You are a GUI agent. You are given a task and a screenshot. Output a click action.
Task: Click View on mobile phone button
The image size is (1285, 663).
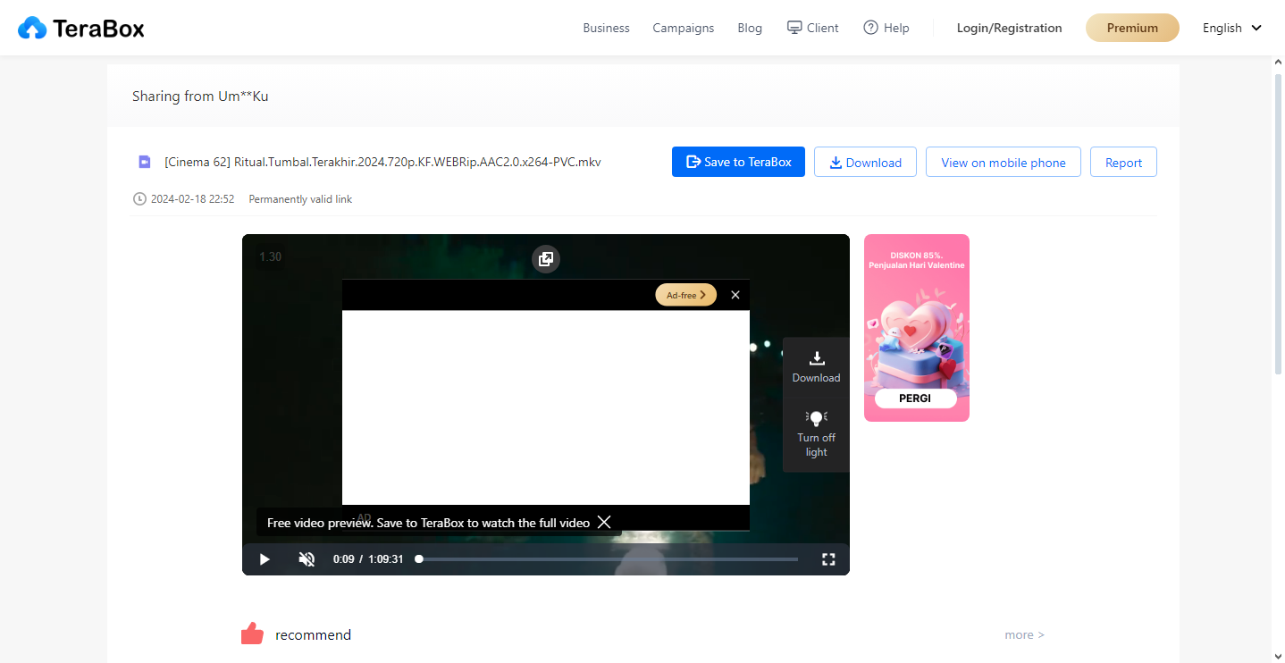[1003, 162]
